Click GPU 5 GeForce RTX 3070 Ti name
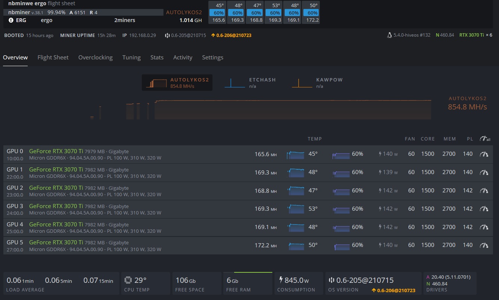Screen dimensions: 499x300 [x=56, y=242]
